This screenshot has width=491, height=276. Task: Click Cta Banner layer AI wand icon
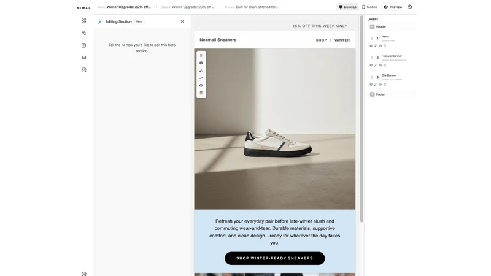click(376, 85)
